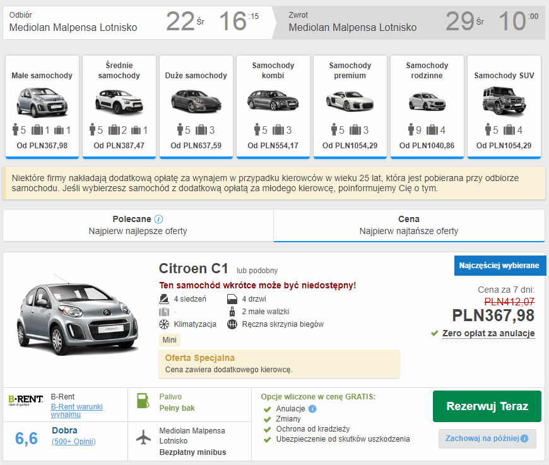The image size is (549, 465).
Task: Click the Citroen C1 title
Action: click(x=193, y=269)
